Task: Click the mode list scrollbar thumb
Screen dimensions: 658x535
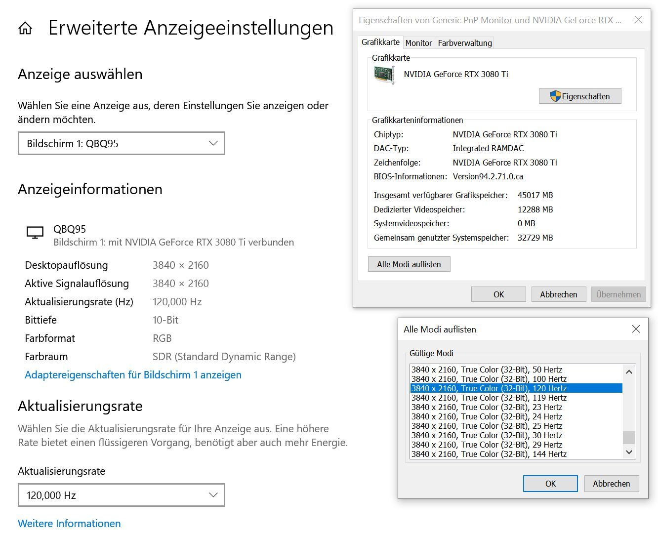Action: [x=629, y=438]
